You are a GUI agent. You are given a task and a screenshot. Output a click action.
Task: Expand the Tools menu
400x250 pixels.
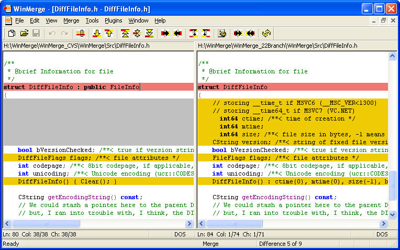[92, 20]
